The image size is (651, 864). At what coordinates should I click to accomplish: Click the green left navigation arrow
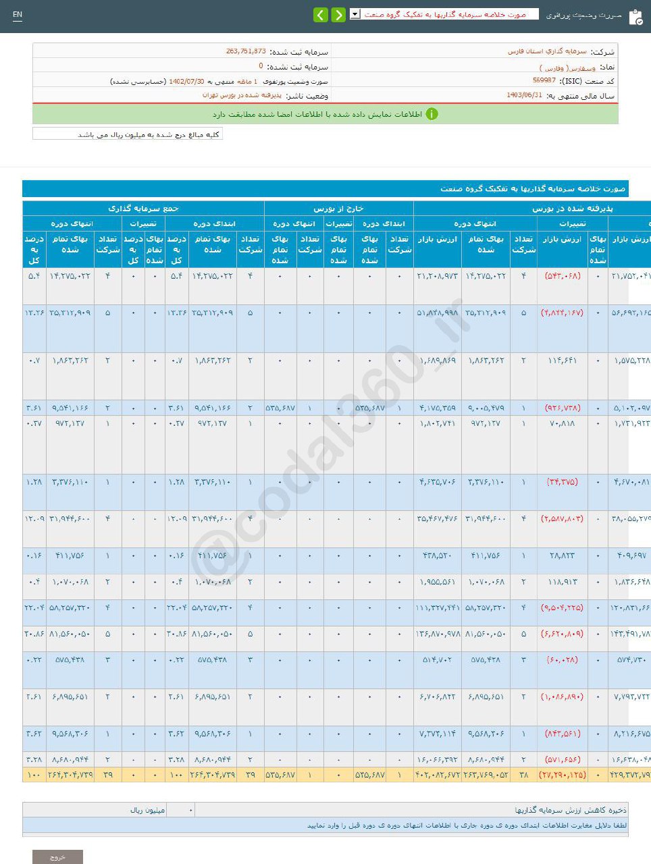(320, 14)
